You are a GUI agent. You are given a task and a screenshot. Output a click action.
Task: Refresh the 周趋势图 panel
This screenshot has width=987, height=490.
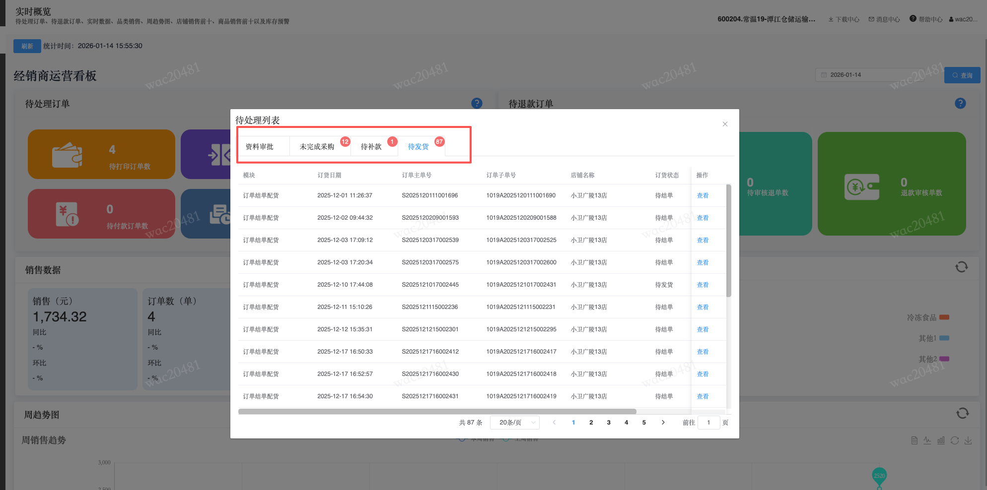click(962, 413)
